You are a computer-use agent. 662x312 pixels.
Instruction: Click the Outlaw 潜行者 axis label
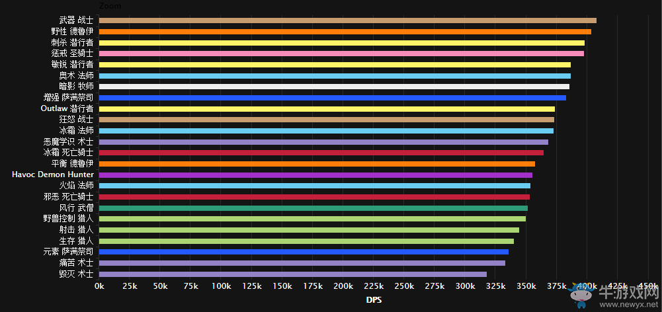click(x=67, y=108)
